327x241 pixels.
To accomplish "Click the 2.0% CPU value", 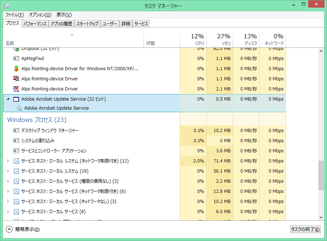I will pos(199,161).
